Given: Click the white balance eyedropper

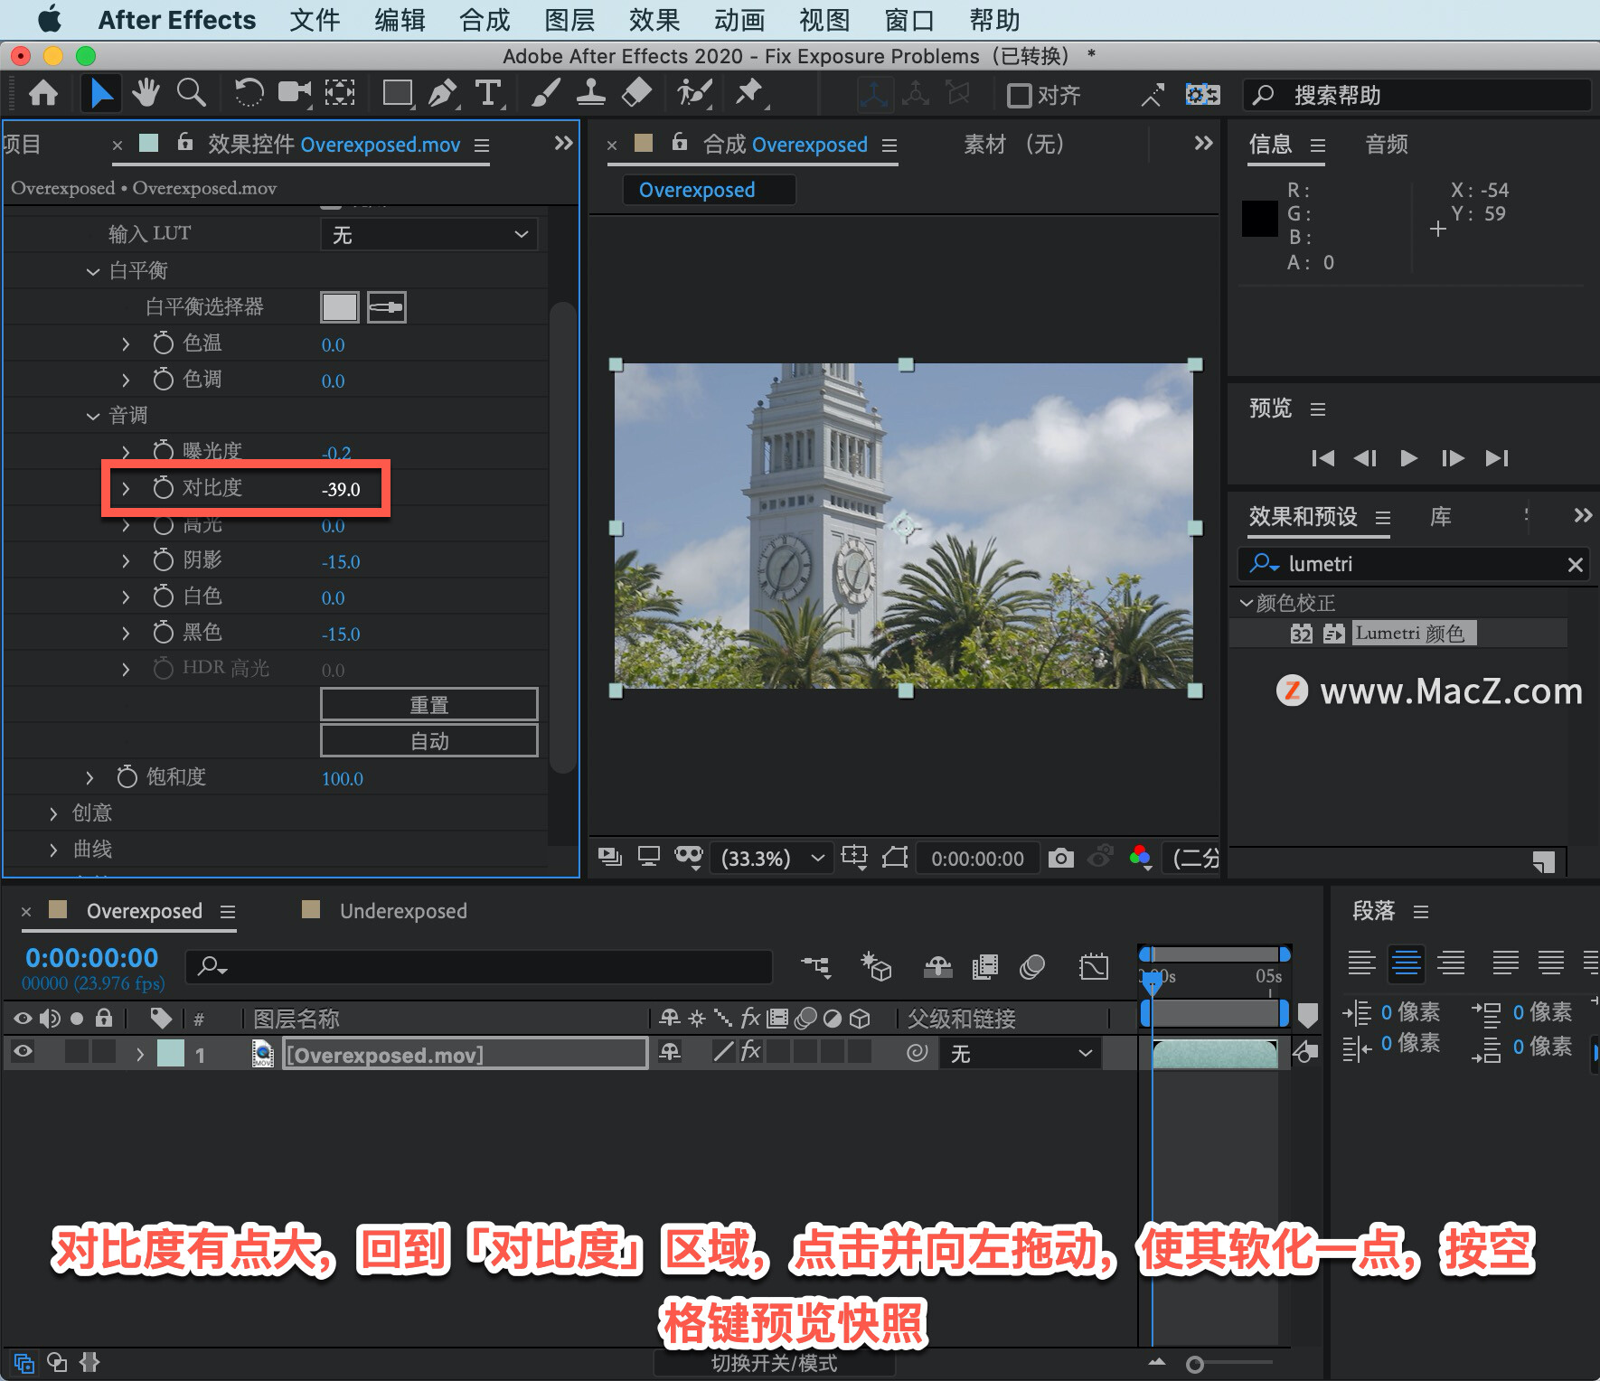Looking at the screenshot, I should tap(387, 307).
